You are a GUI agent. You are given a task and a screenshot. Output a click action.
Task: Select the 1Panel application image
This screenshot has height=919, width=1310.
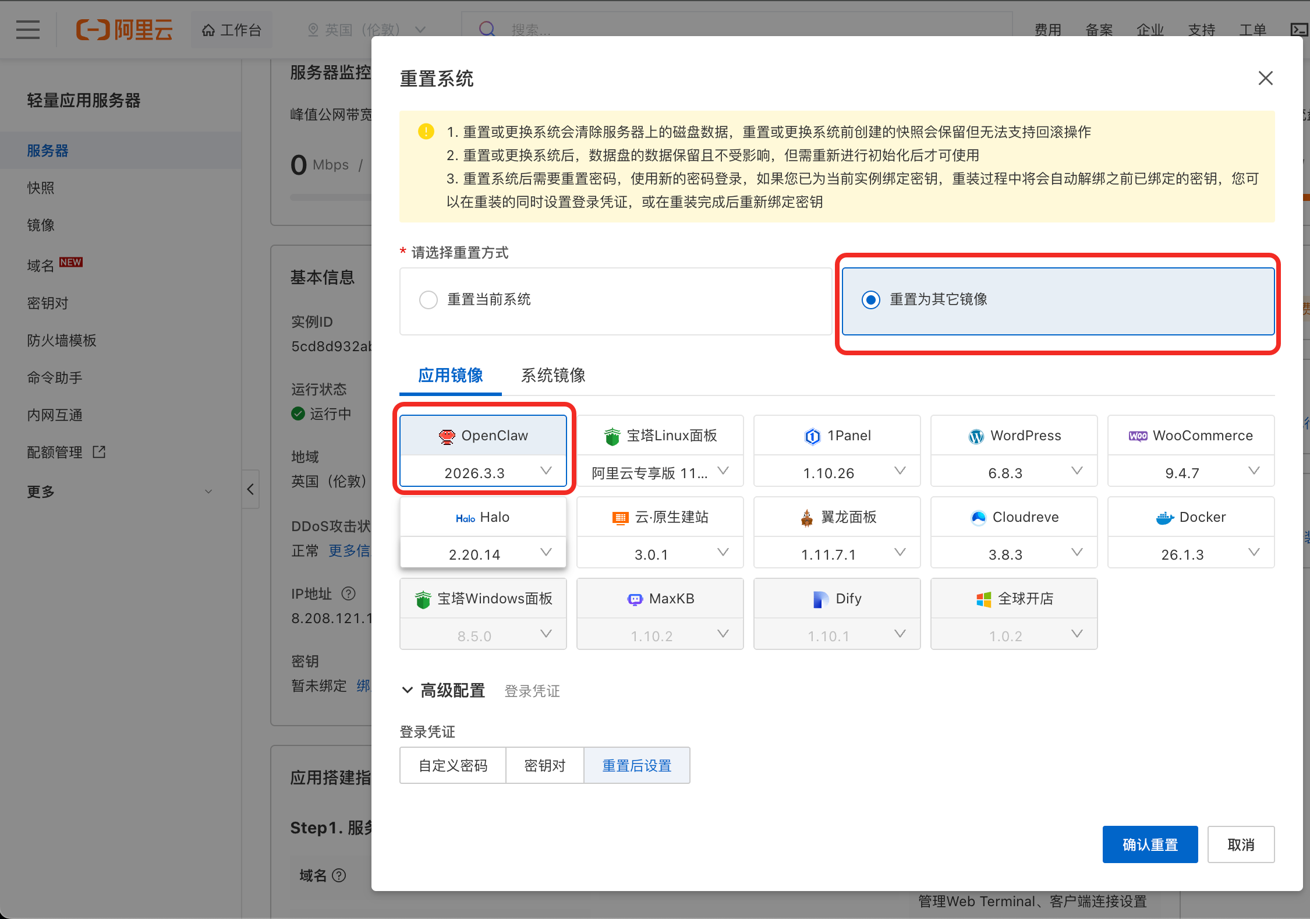click(837, 436)
